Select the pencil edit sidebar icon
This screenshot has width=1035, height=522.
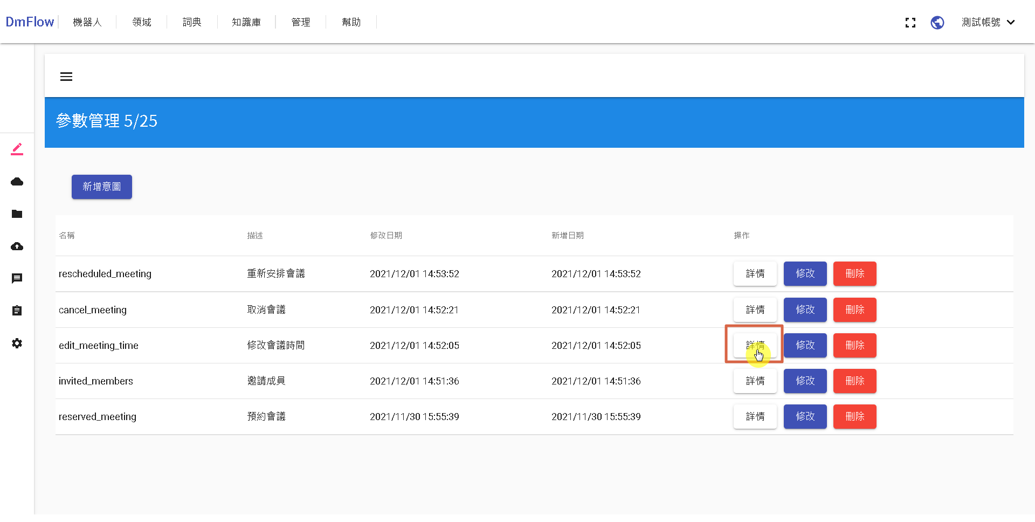coord(17,149)
